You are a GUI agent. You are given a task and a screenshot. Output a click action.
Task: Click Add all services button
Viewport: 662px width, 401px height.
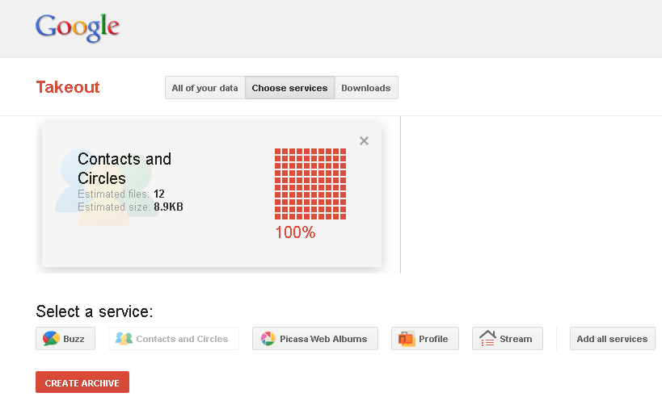click(x=612, y=339)
